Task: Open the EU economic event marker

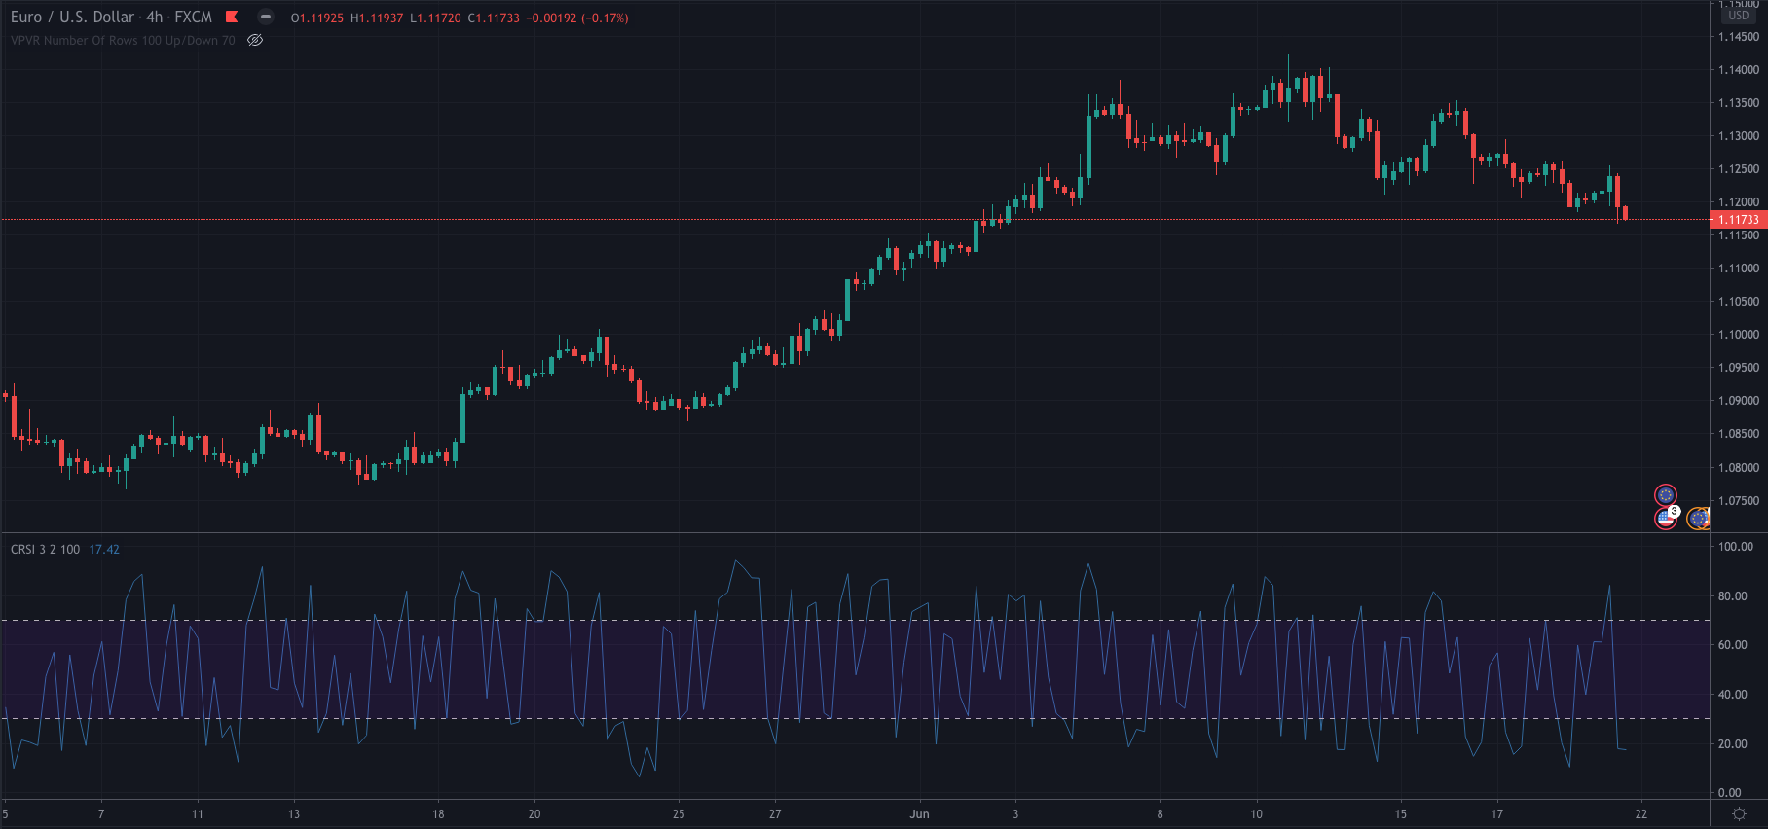Action: point(1666,495)
